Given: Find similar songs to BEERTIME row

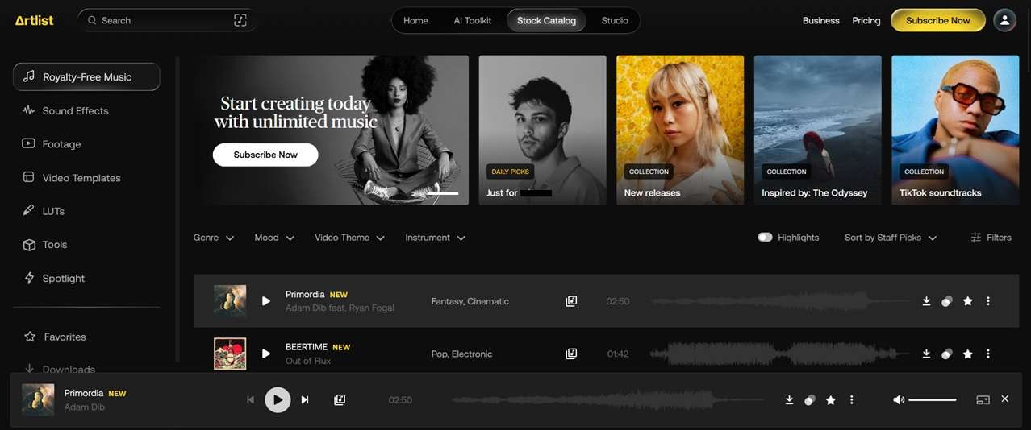Looking at the screenshot, I should (x=571, y=354).
